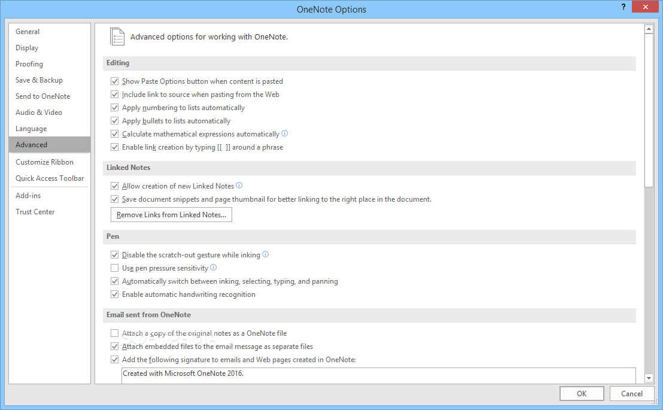663x410 pixels.
Task: Click Cancel to discard changes
Action: [632, 393]
